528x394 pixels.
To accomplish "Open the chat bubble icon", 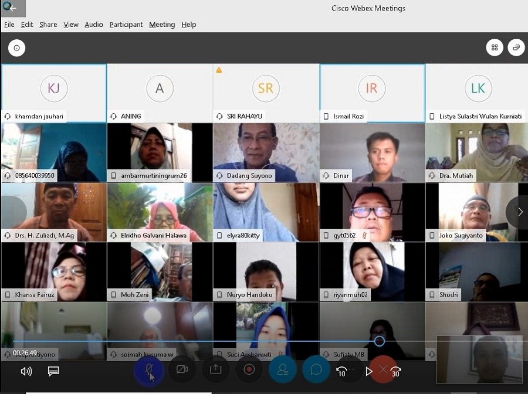I will pos(316,369).
